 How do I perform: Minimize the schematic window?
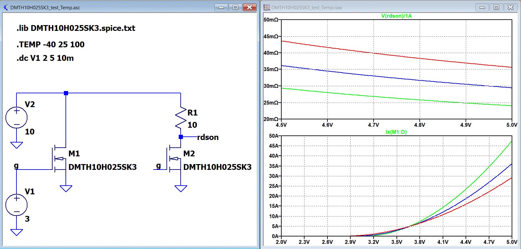(x=221, y=7)
